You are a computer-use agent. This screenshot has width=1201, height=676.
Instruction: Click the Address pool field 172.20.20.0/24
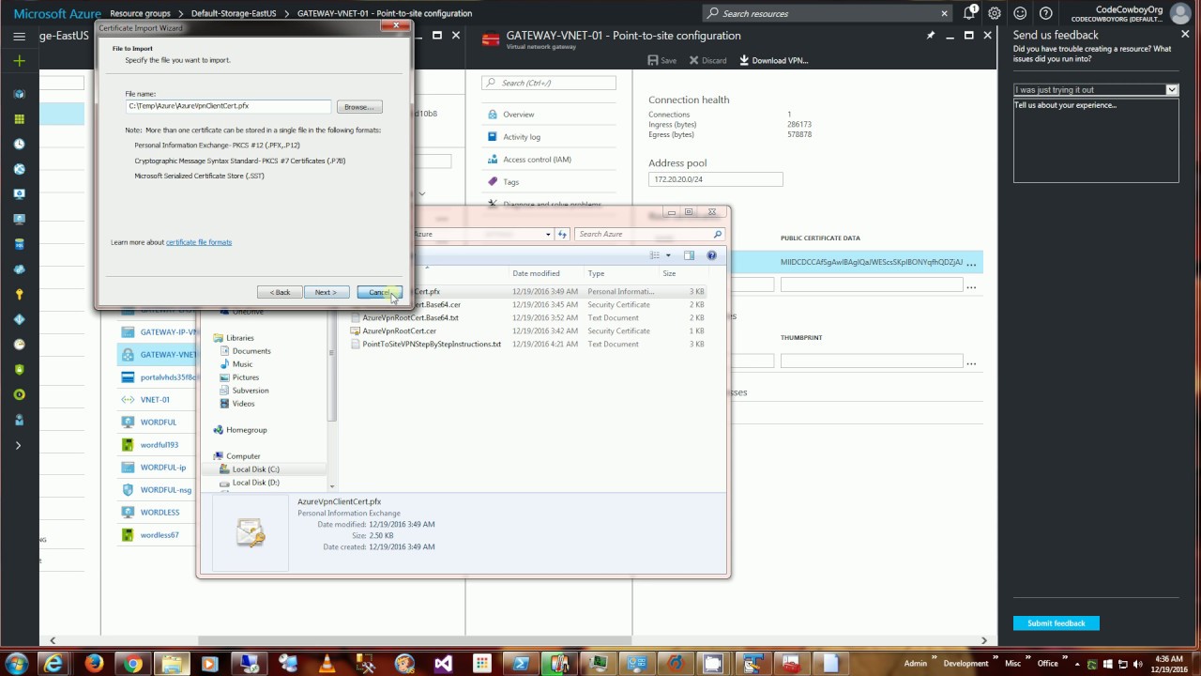pyautogui.click(x=715, y=178)
